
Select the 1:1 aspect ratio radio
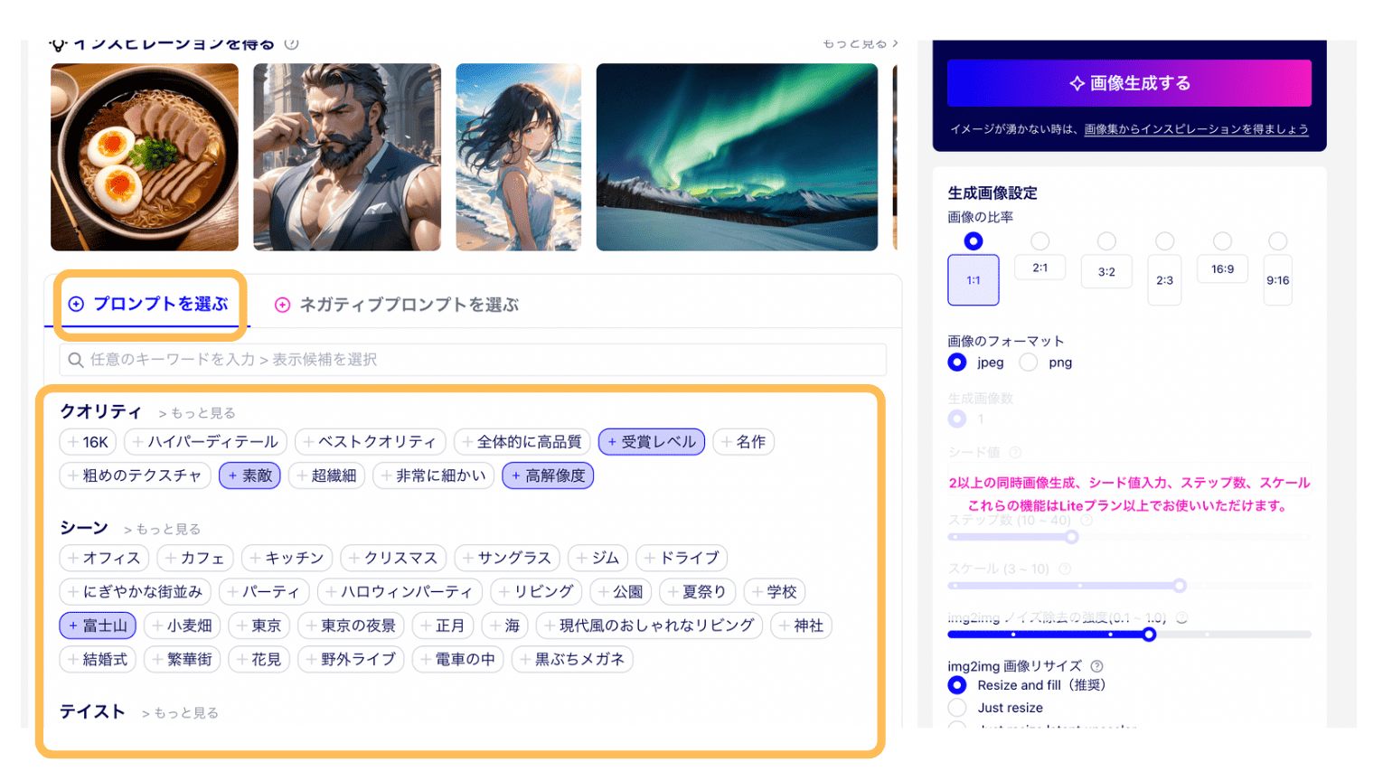click(974, 241)
